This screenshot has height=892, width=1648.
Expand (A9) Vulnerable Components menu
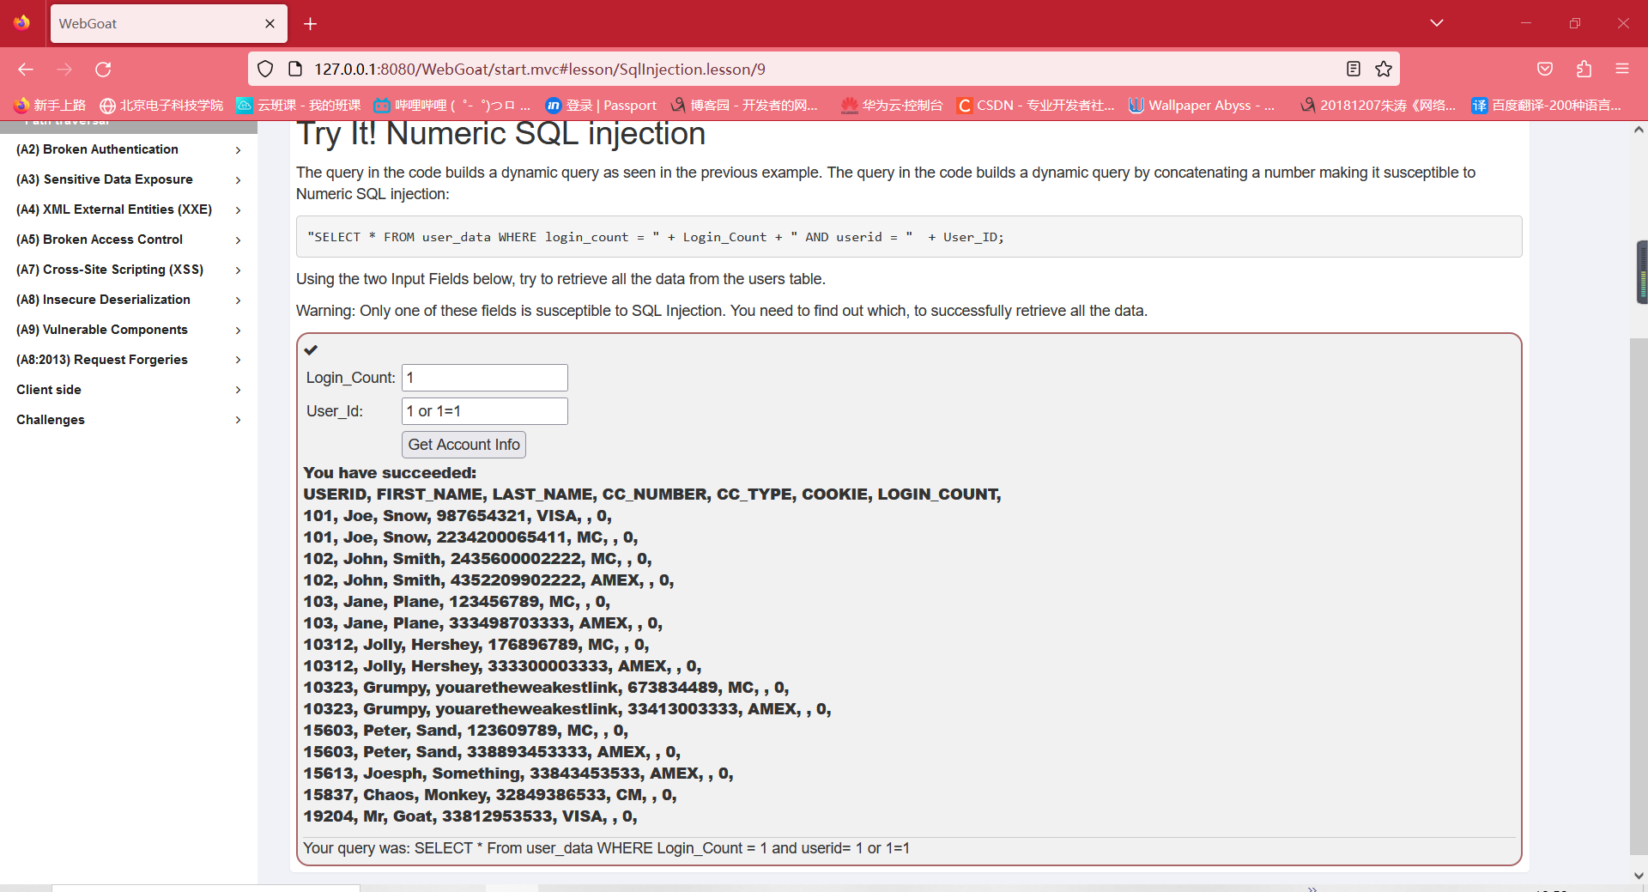(129, 330)
